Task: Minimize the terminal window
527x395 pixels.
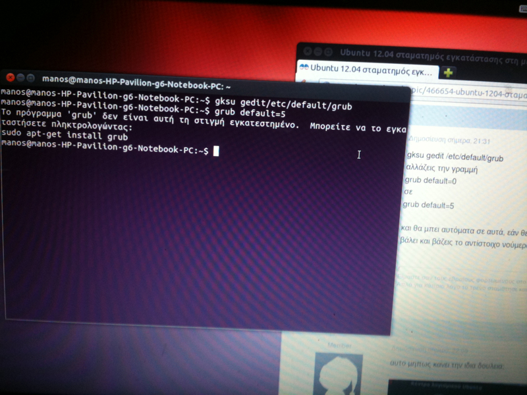Action: [x=20, y=78]
